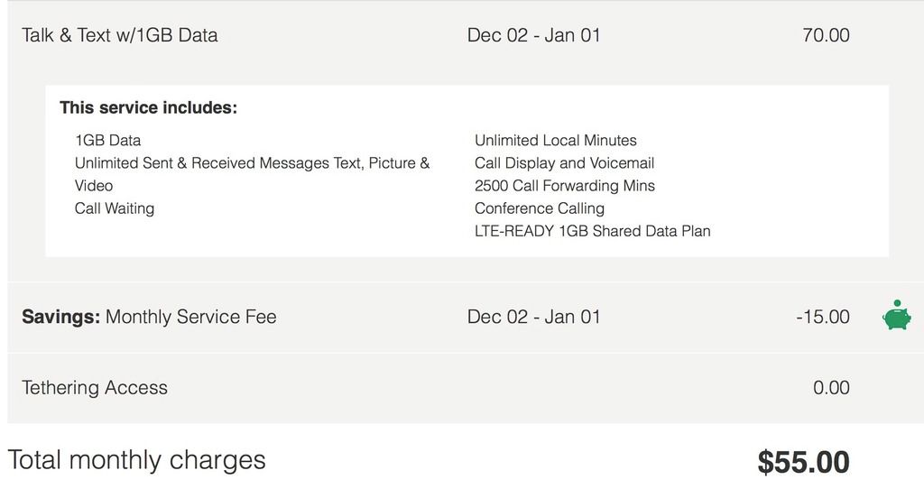Select the $55.00 total amount

tap(803, 463)
